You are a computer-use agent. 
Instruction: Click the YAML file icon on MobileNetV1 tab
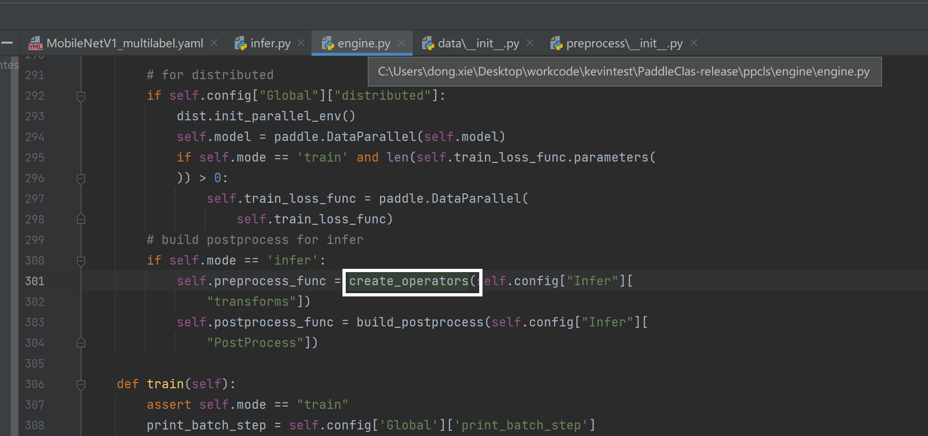click(36, 44)
